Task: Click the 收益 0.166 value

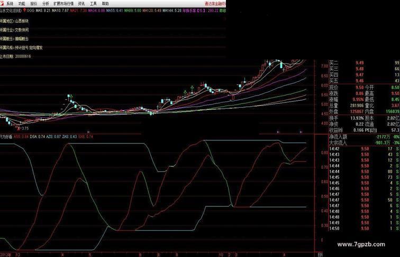Action: (359, 130)
